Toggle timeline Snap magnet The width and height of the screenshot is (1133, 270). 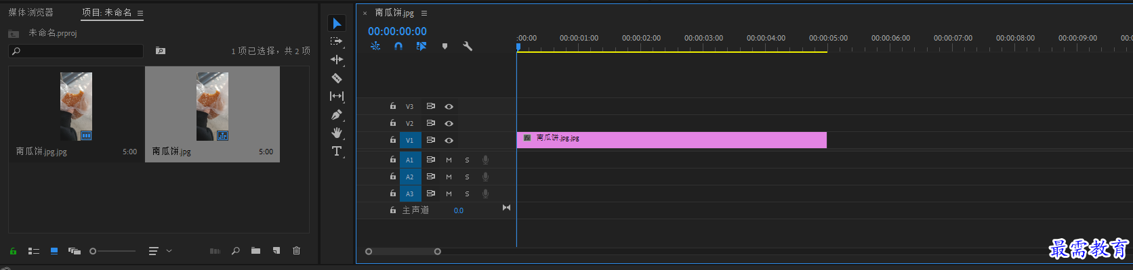point(398,46)
